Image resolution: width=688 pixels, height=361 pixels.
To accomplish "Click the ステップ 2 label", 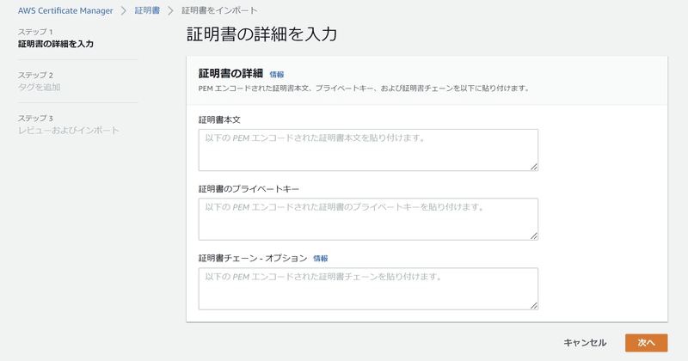I will coord(35,75).
